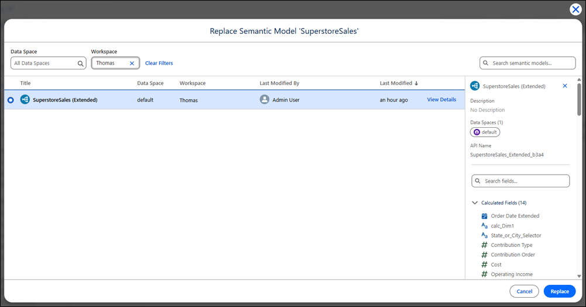The image size is (586, 307).
Task: Click the Cost field number icon
Action: point(484,264)
